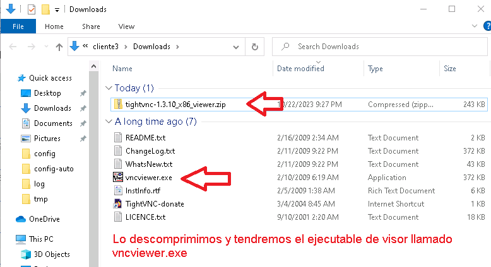Open Help with the question mark icon
The height and width of the screenshot is (267, 491).
pos(487,26)
